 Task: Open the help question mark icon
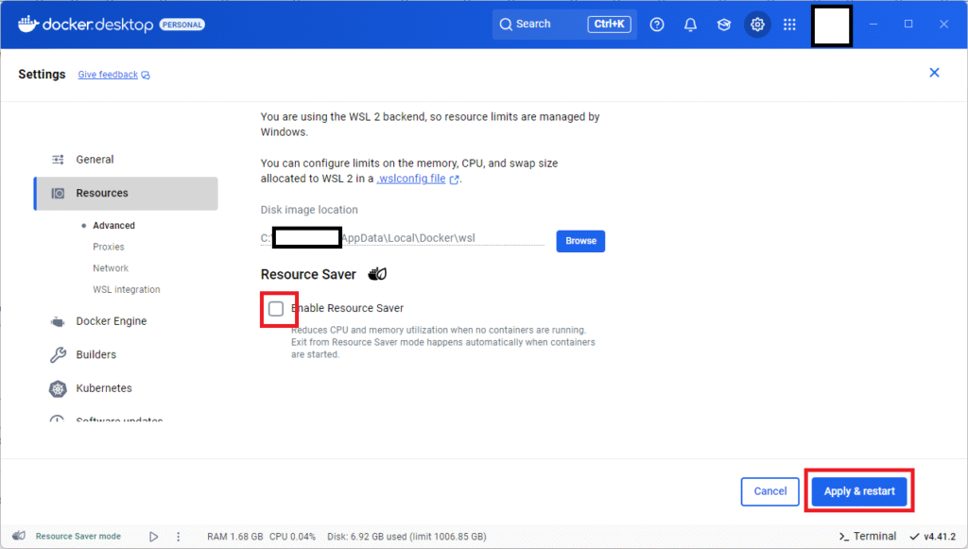click(x=657, y=25)
